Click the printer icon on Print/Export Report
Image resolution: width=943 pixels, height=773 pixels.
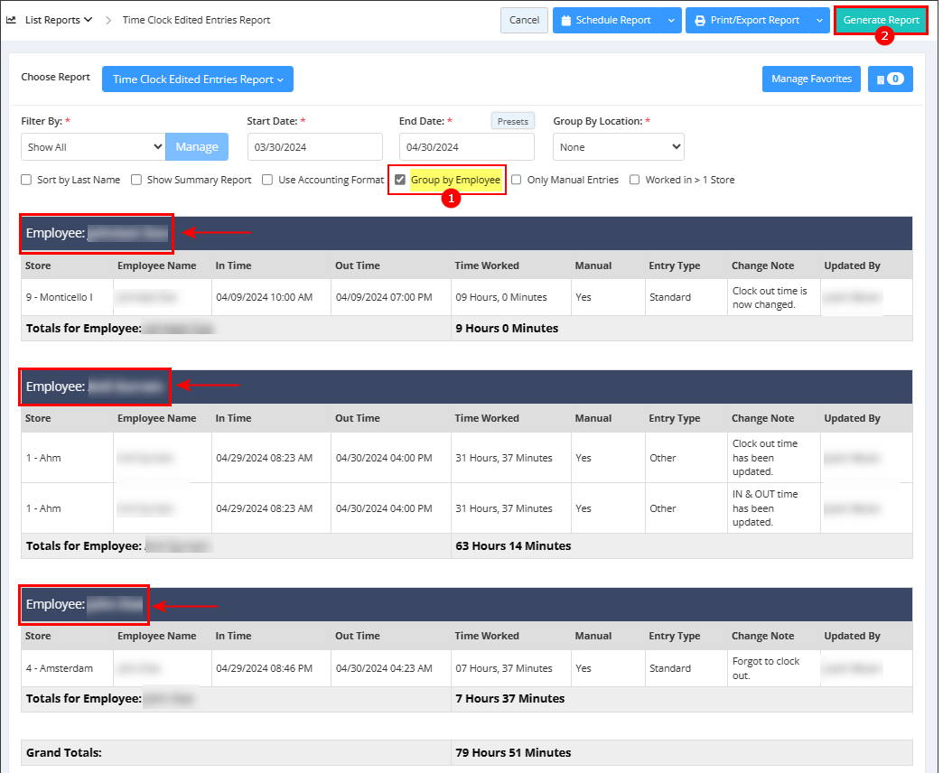(699, 20)
